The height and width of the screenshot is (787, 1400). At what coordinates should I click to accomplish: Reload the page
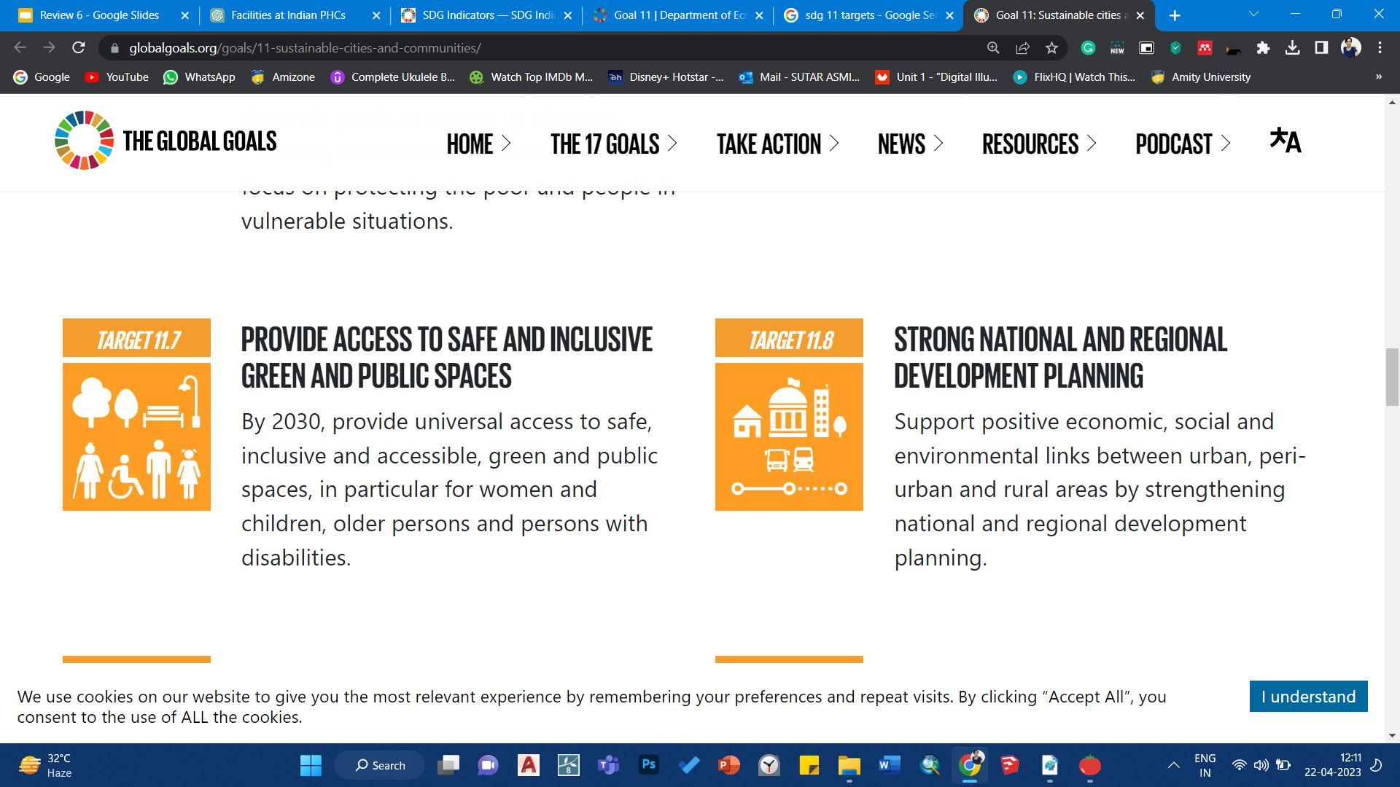[x=79, y=48]
